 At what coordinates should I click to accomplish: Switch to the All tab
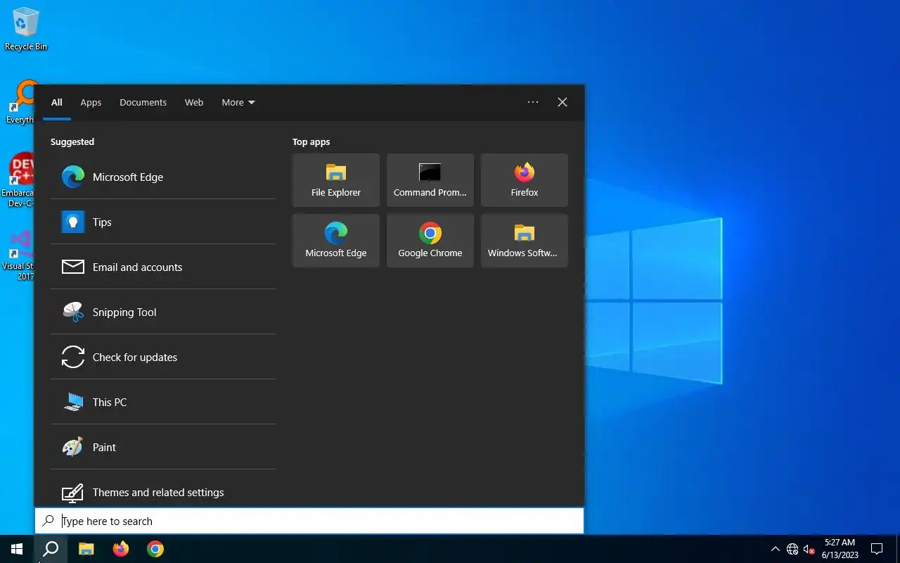pos(57,102)
